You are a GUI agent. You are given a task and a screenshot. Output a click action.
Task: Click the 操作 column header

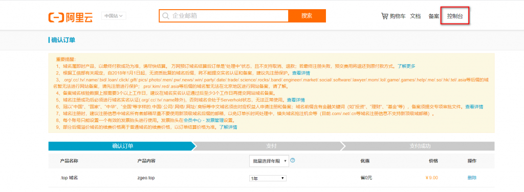coord(472,161)
